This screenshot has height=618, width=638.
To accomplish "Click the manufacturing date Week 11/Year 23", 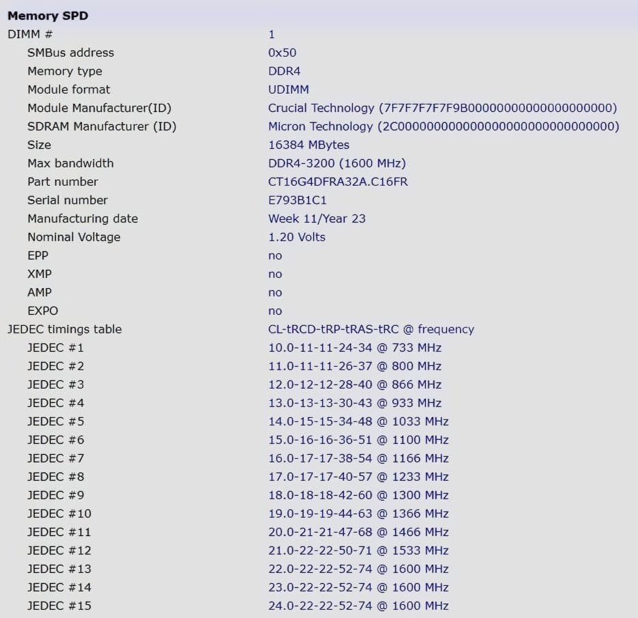I will click(x=317, y=219).
